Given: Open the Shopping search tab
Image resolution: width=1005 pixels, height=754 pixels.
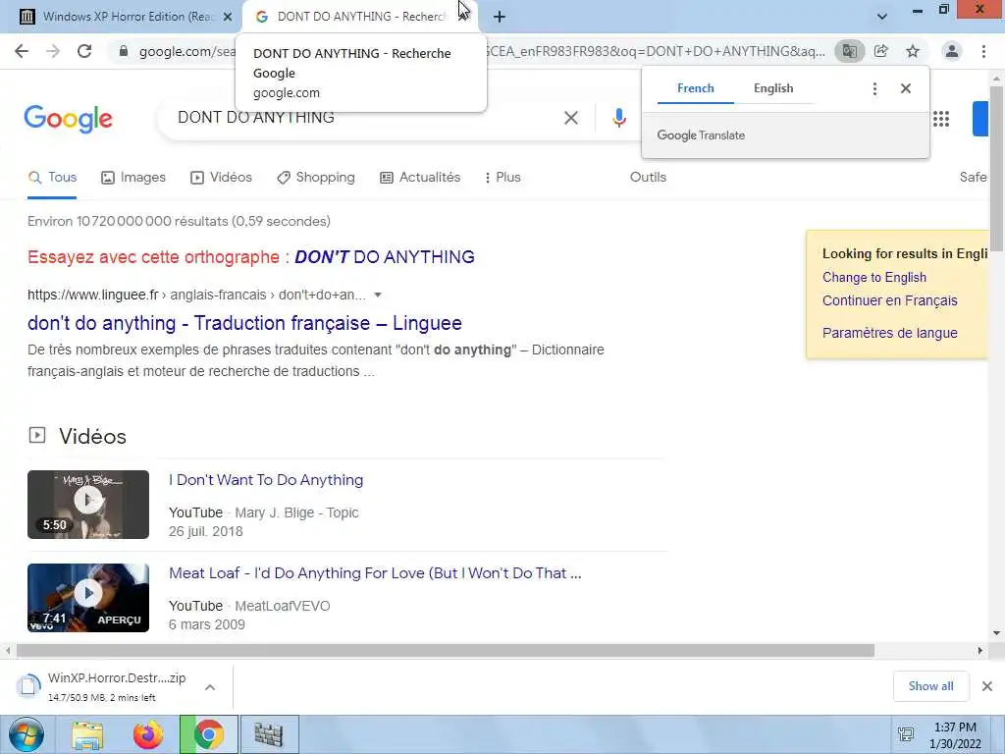Looking at the screenshot, I should click(315, 178).
